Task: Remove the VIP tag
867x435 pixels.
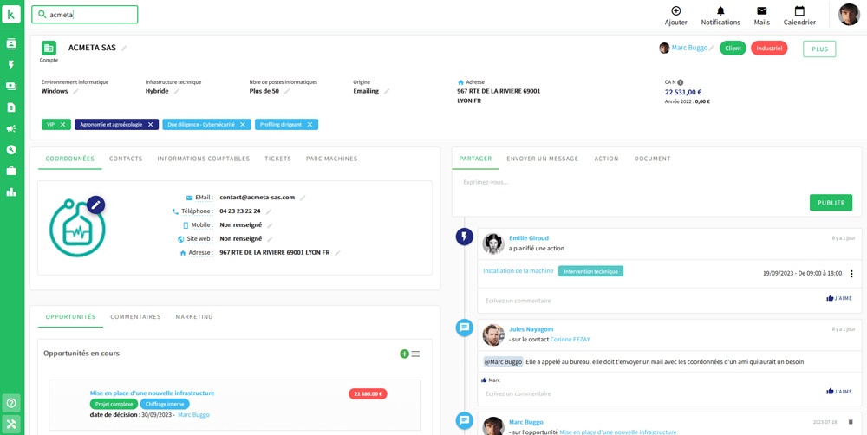Action: pyautogui.click(x=62, y=125)
